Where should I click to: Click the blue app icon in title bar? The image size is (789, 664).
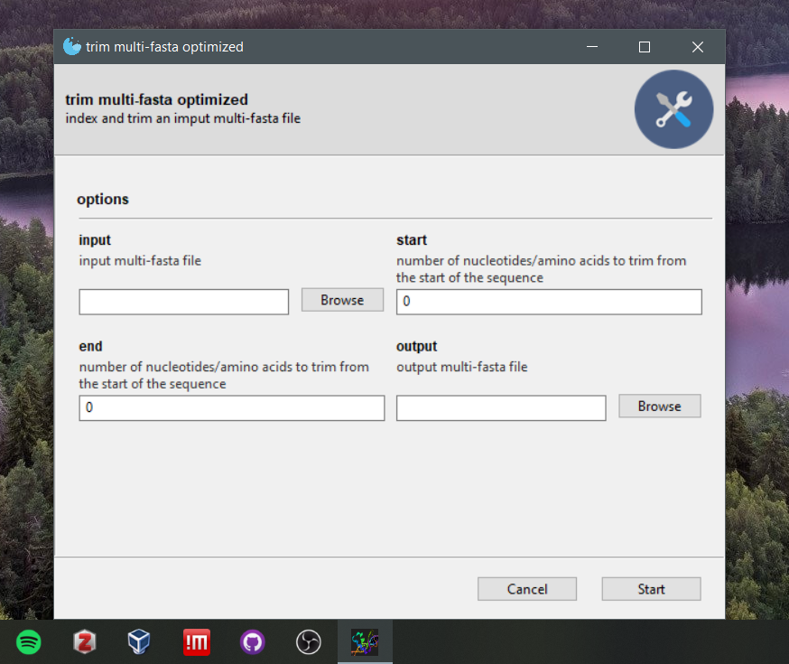(x=72, y=47)
